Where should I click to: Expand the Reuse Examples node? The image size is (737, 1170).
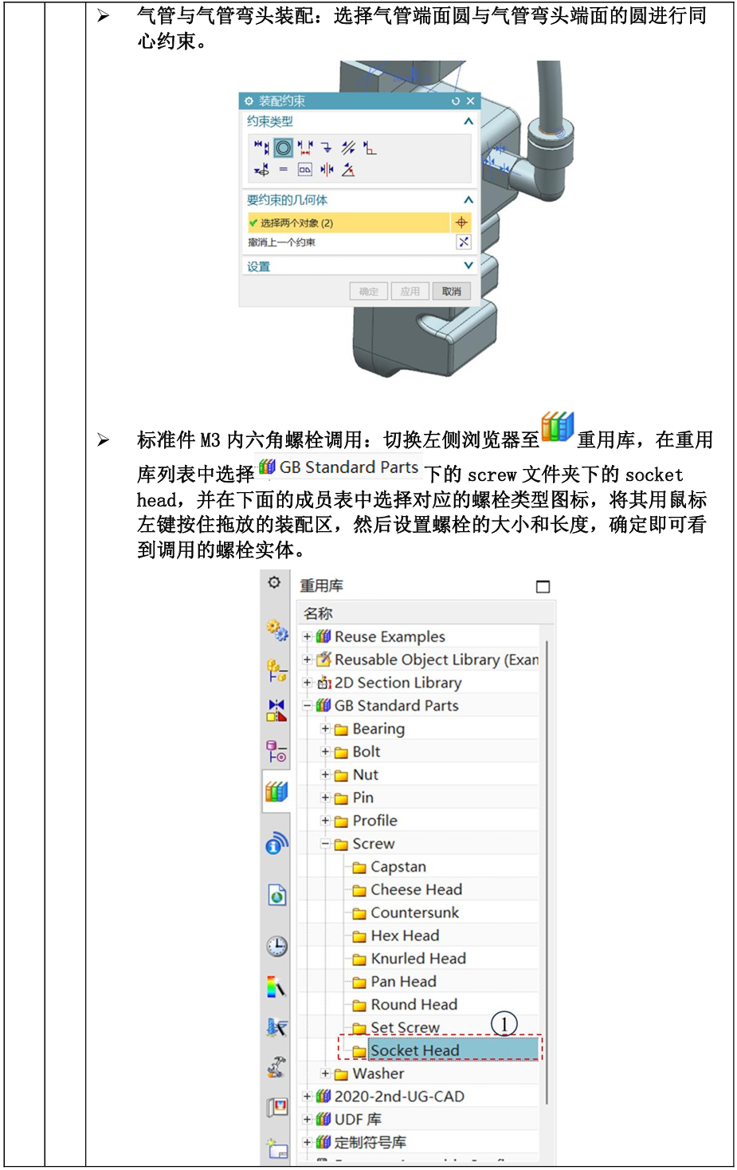[307, 636]
